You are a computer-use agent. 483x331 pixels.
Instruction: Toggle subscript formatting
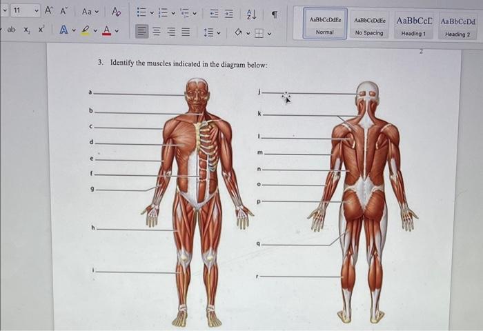tap(27, 30)
